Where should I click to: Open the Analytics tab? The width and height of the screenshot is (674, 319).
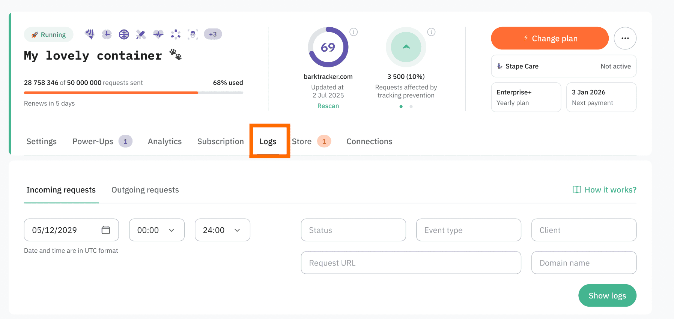[164, 142]
